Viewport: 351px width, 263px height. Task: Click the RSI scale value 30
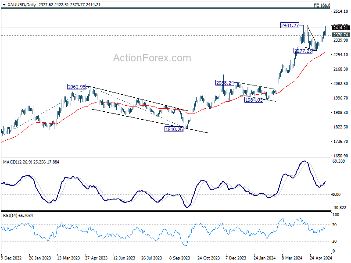334,242
